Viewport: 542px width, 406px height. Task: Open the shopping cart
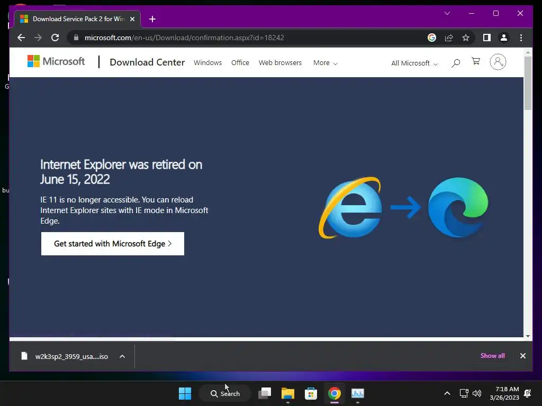[x=476, y=61]
